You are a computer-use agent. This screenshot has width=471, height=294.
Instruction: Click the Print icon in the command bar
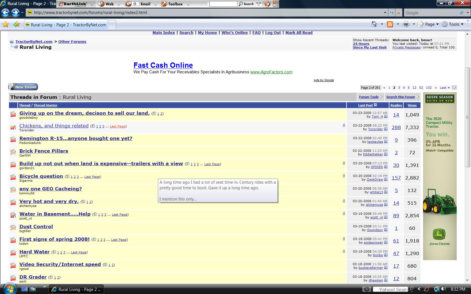[x=406, y=24]
